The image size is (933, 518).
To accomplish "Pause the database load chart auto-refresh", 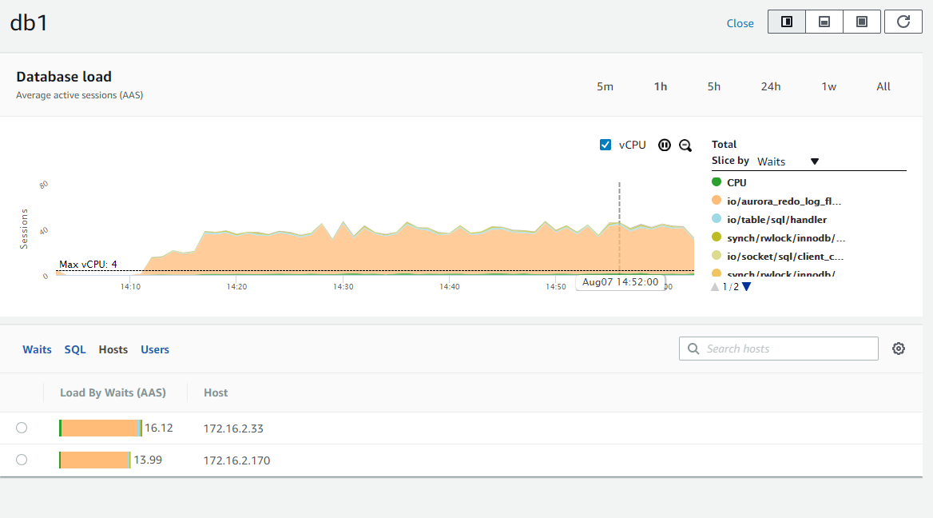I will (665, 145).
